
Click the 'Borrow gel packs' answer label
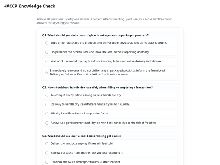[87, 153]
